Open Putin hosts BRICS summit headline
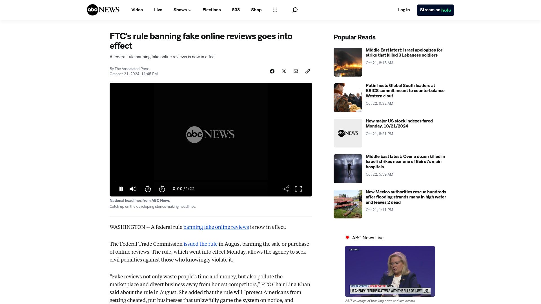The width and height of the screenshot is (541, 304). (x=405, y=91)
